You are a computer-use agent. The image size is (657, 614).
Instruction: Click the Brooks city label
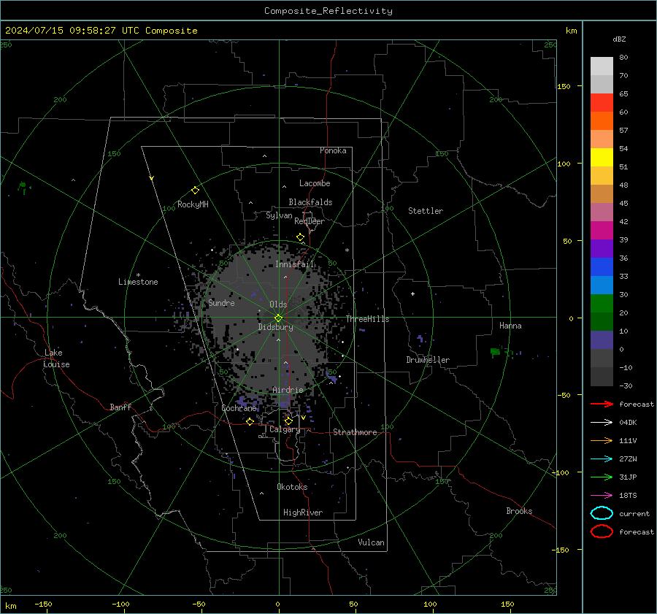[519, 511]
